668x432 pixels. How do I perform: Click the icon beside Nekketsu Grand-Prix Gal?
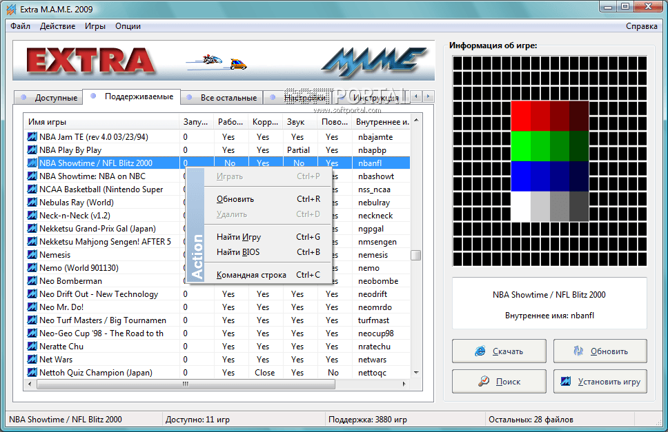click(x=32, y=228)
